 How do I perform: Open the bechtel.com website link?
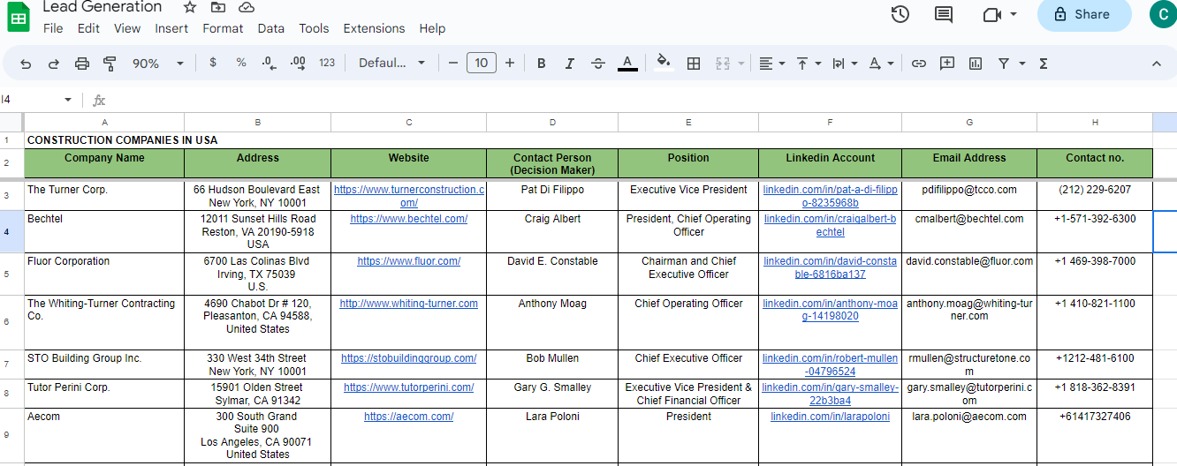click(x=408, y=219)
